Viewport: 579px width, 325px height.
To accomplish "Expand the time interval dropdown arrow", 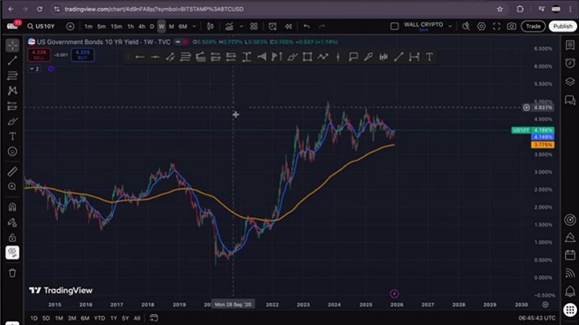I will (x=194, y=27).
